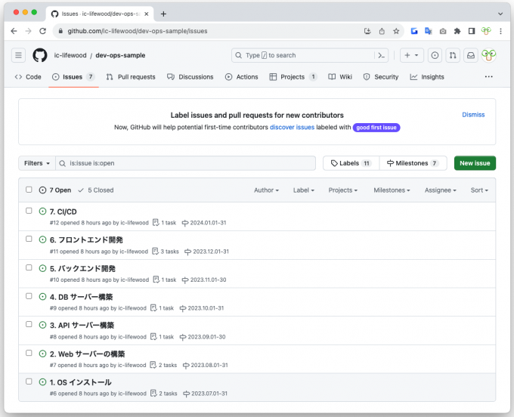Open the Author filter dropdown

(x=266, y=190)
